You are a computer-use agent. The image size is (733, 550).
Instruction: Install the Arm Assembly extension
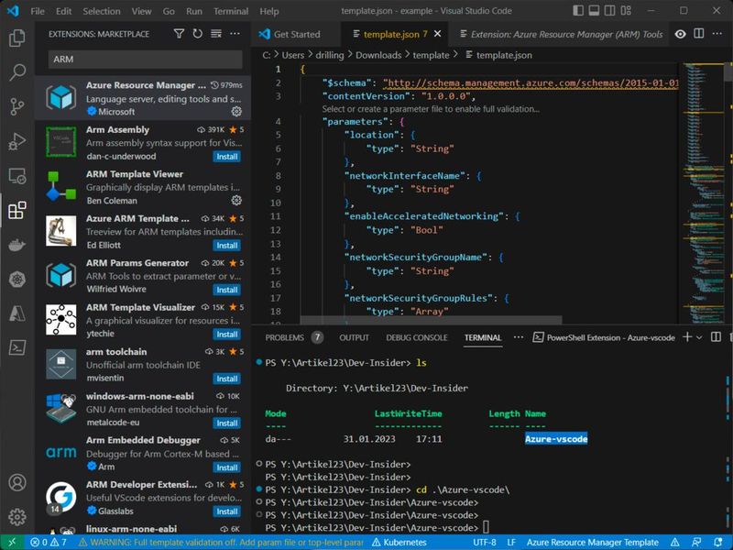click(x=227, y=157)
